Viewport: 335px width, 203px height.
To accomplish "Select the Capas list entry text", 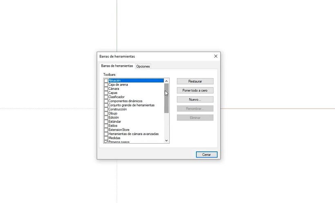I will (113, 93).
